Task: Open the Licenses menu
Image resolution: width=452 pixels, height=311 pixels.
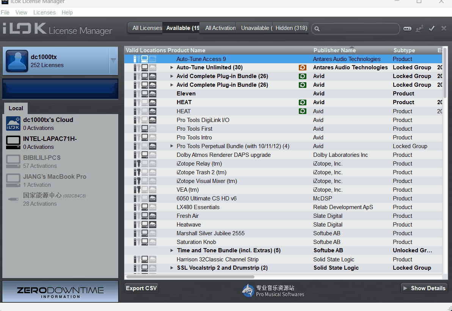Action: point(44,13)
